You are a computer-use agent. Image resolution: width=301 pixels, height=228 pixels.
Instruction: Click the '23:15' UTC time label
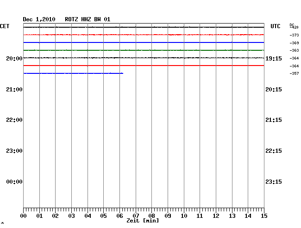tap(274, 182)
